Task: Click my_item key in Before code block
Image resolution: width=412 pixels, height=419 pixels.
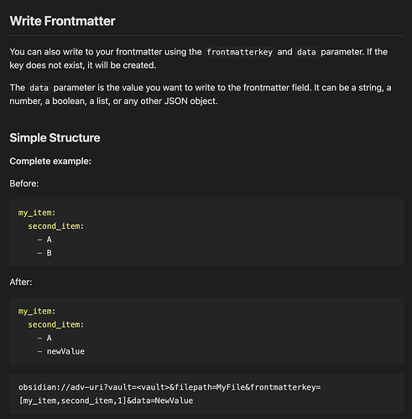Action: point(35,213)
